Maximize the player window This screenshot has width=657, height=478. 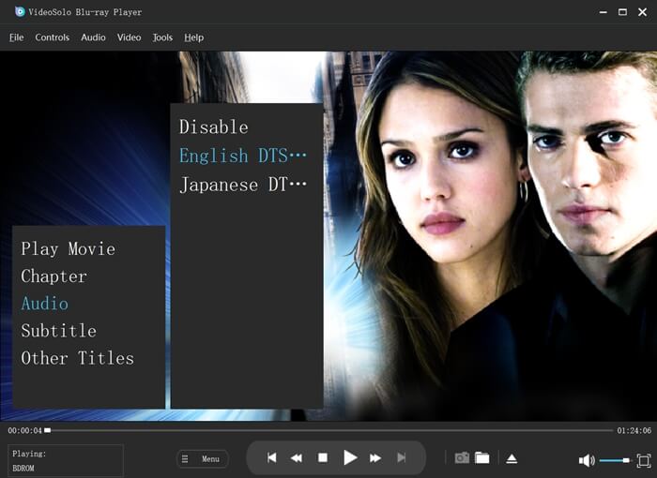coord(622,12)
